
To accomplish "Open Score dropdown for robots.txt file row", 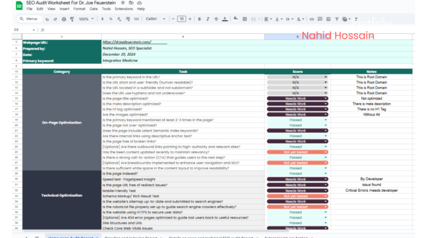I will click(326, 207).
